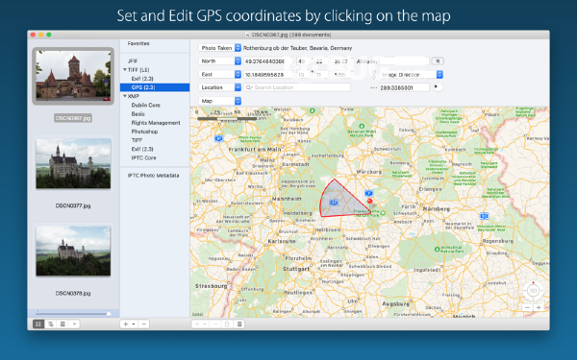Image resolution: width=577 pixels, height=360 pixels.
Task: Click the red north arrow on compass
Action: click(533, 282)
